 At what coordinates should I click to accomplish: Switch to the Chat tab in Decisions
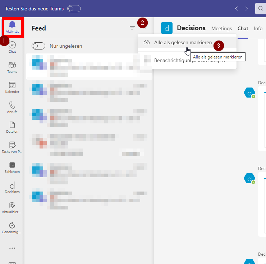243,28
